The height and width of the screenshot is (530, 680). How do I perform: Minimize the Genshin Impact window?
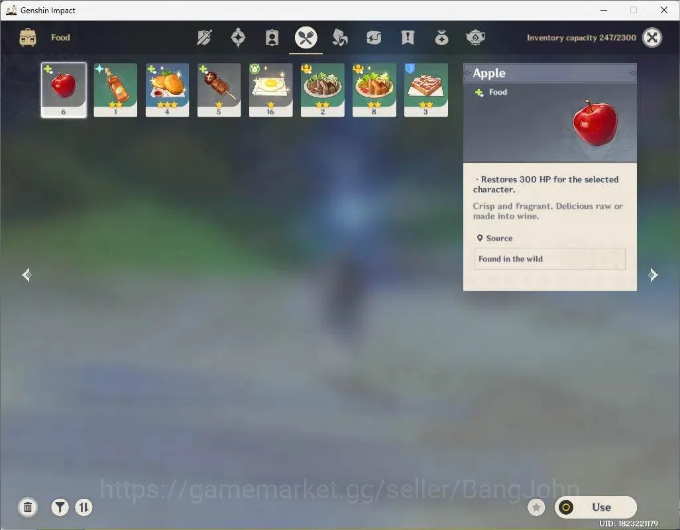pyautogui.click(x=603, y=10)
